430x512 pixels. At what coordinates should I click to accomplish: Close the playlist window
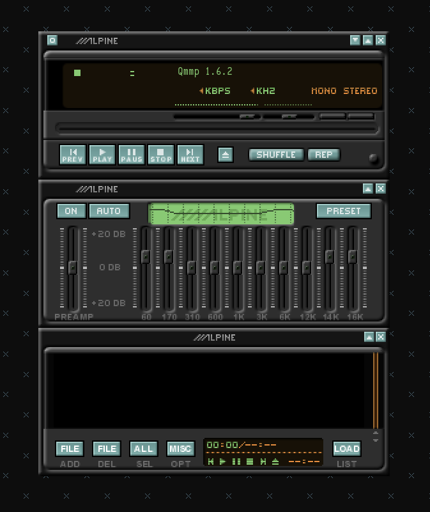point(381,337)
